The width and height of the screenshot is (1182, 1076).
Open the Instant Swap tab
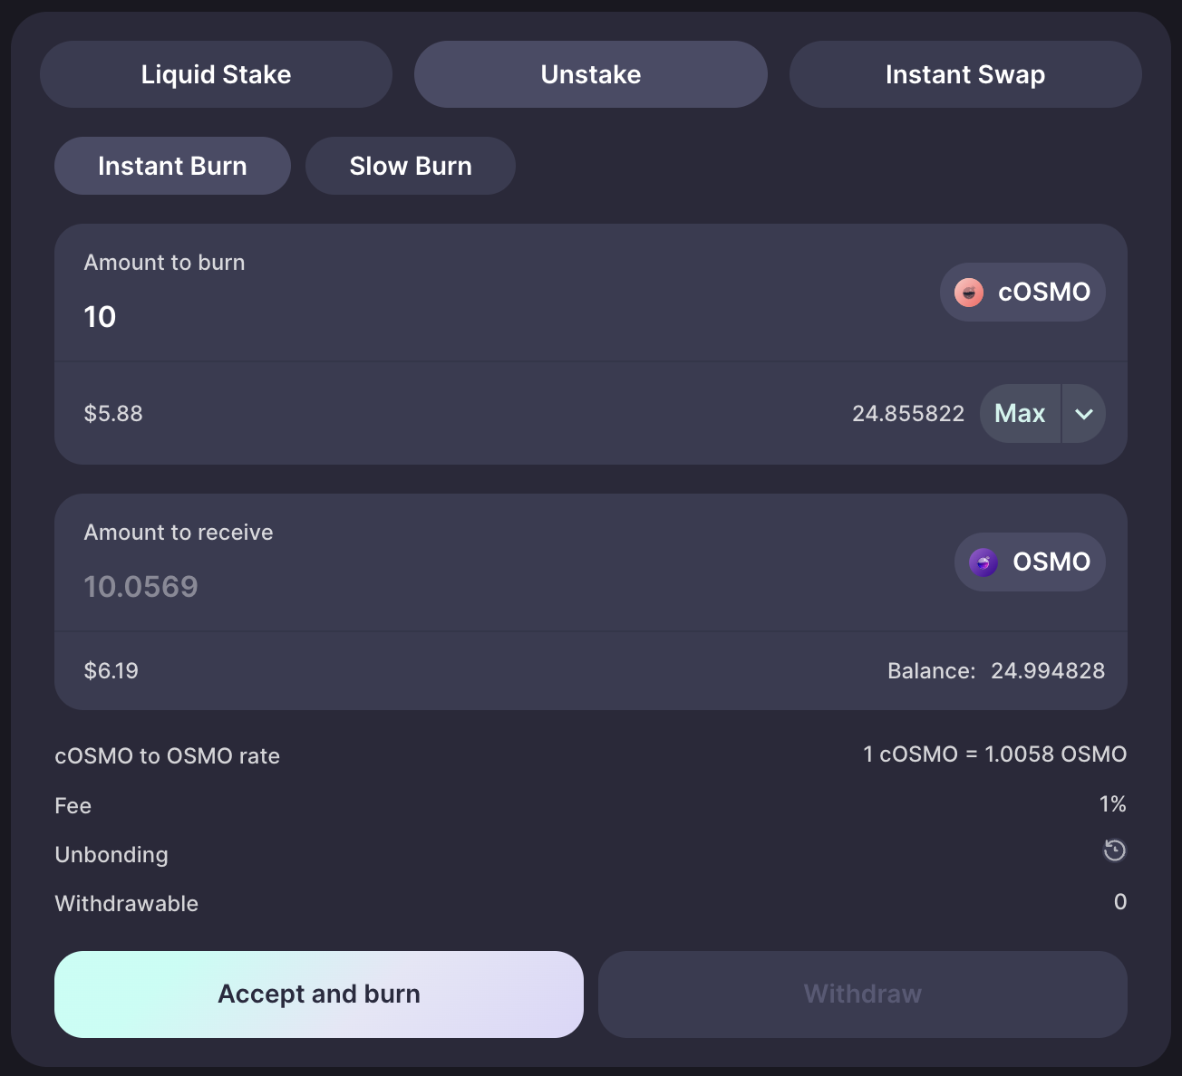click(x=965, y=74)
